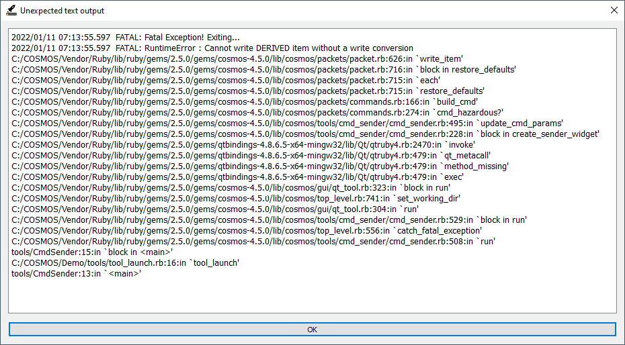Viewport: 625px width, 345px height.
Task: Click the 'tool_launch.rb:16' trace line
Action: pyautogui.click(x=125, y=263)
